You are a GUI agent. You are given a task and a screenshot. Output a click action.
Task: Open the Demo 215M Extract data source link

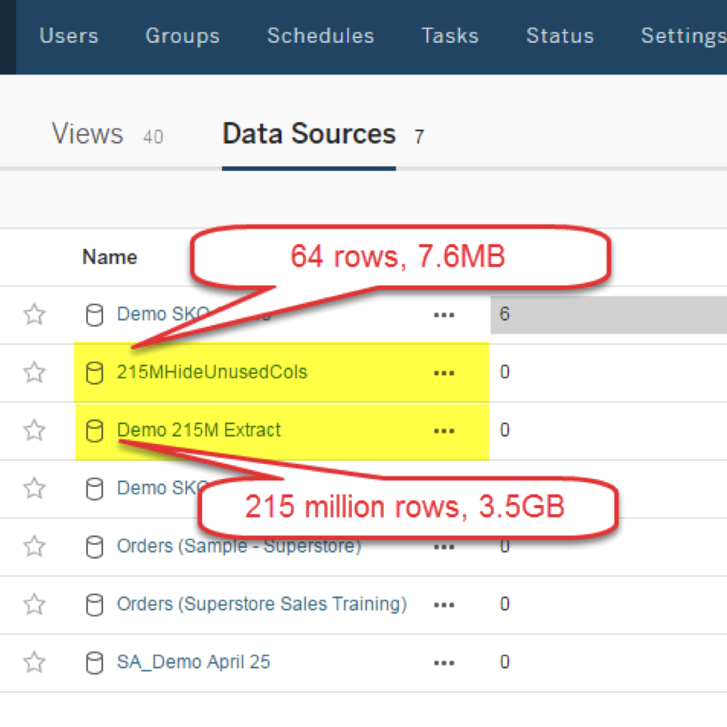point(198,430)
